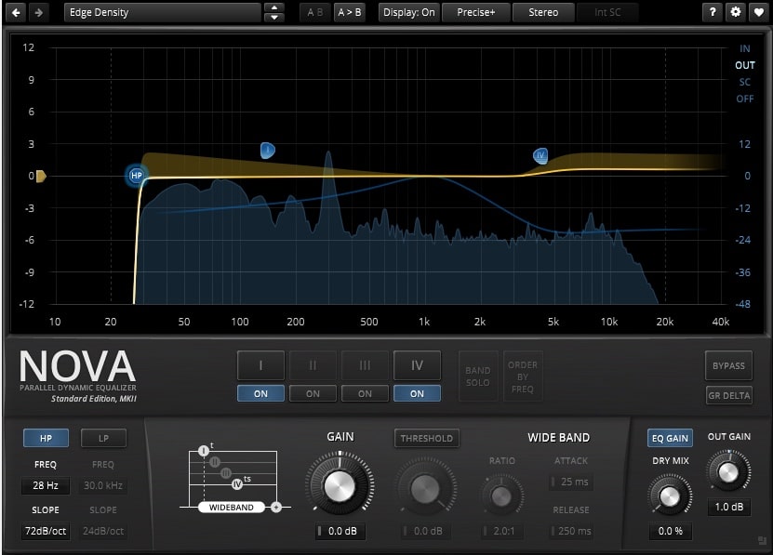773x555 pixels.
Task: Open the plugin help via question mark icon
Action: point(712,12)
